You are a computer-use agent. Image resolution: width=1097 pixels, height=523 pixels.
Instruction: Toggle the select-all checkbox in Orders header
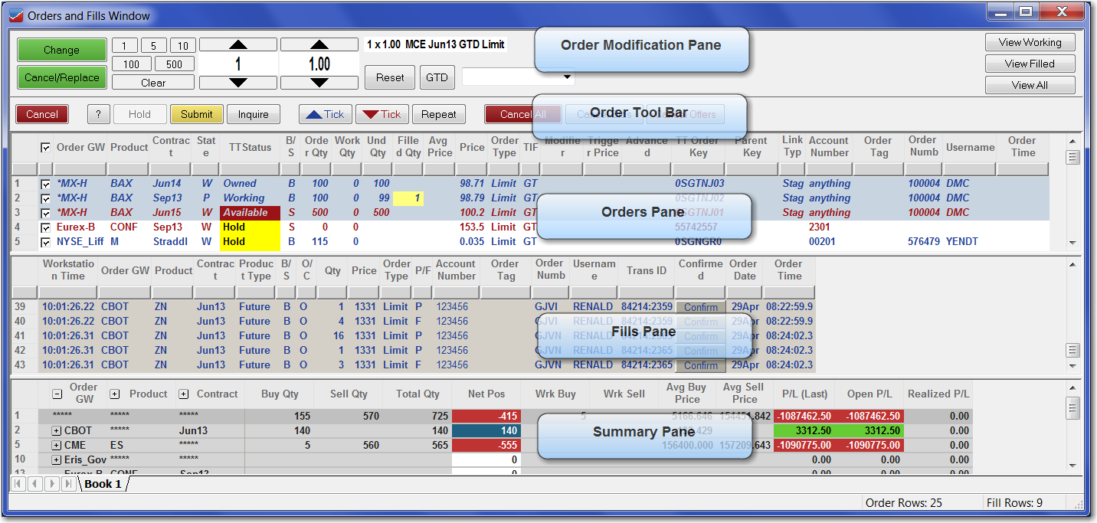point(45,147)
